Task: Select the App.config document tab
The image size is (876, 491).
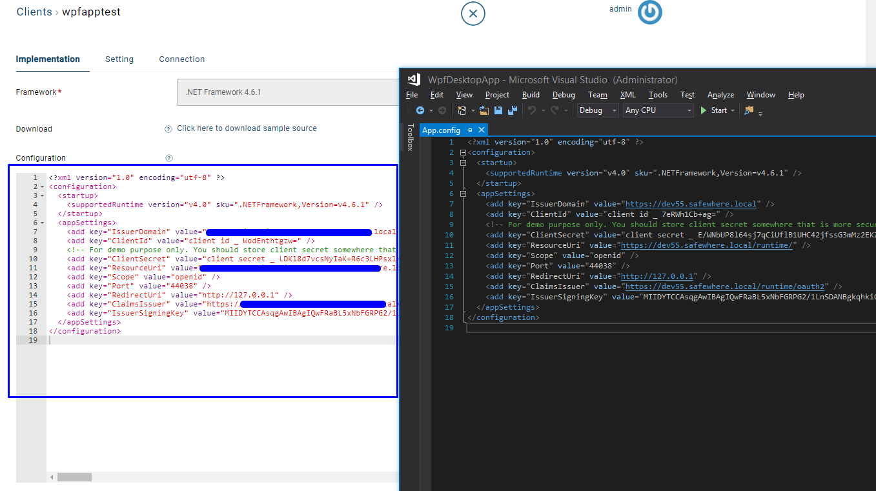Action: click(441, 130)
